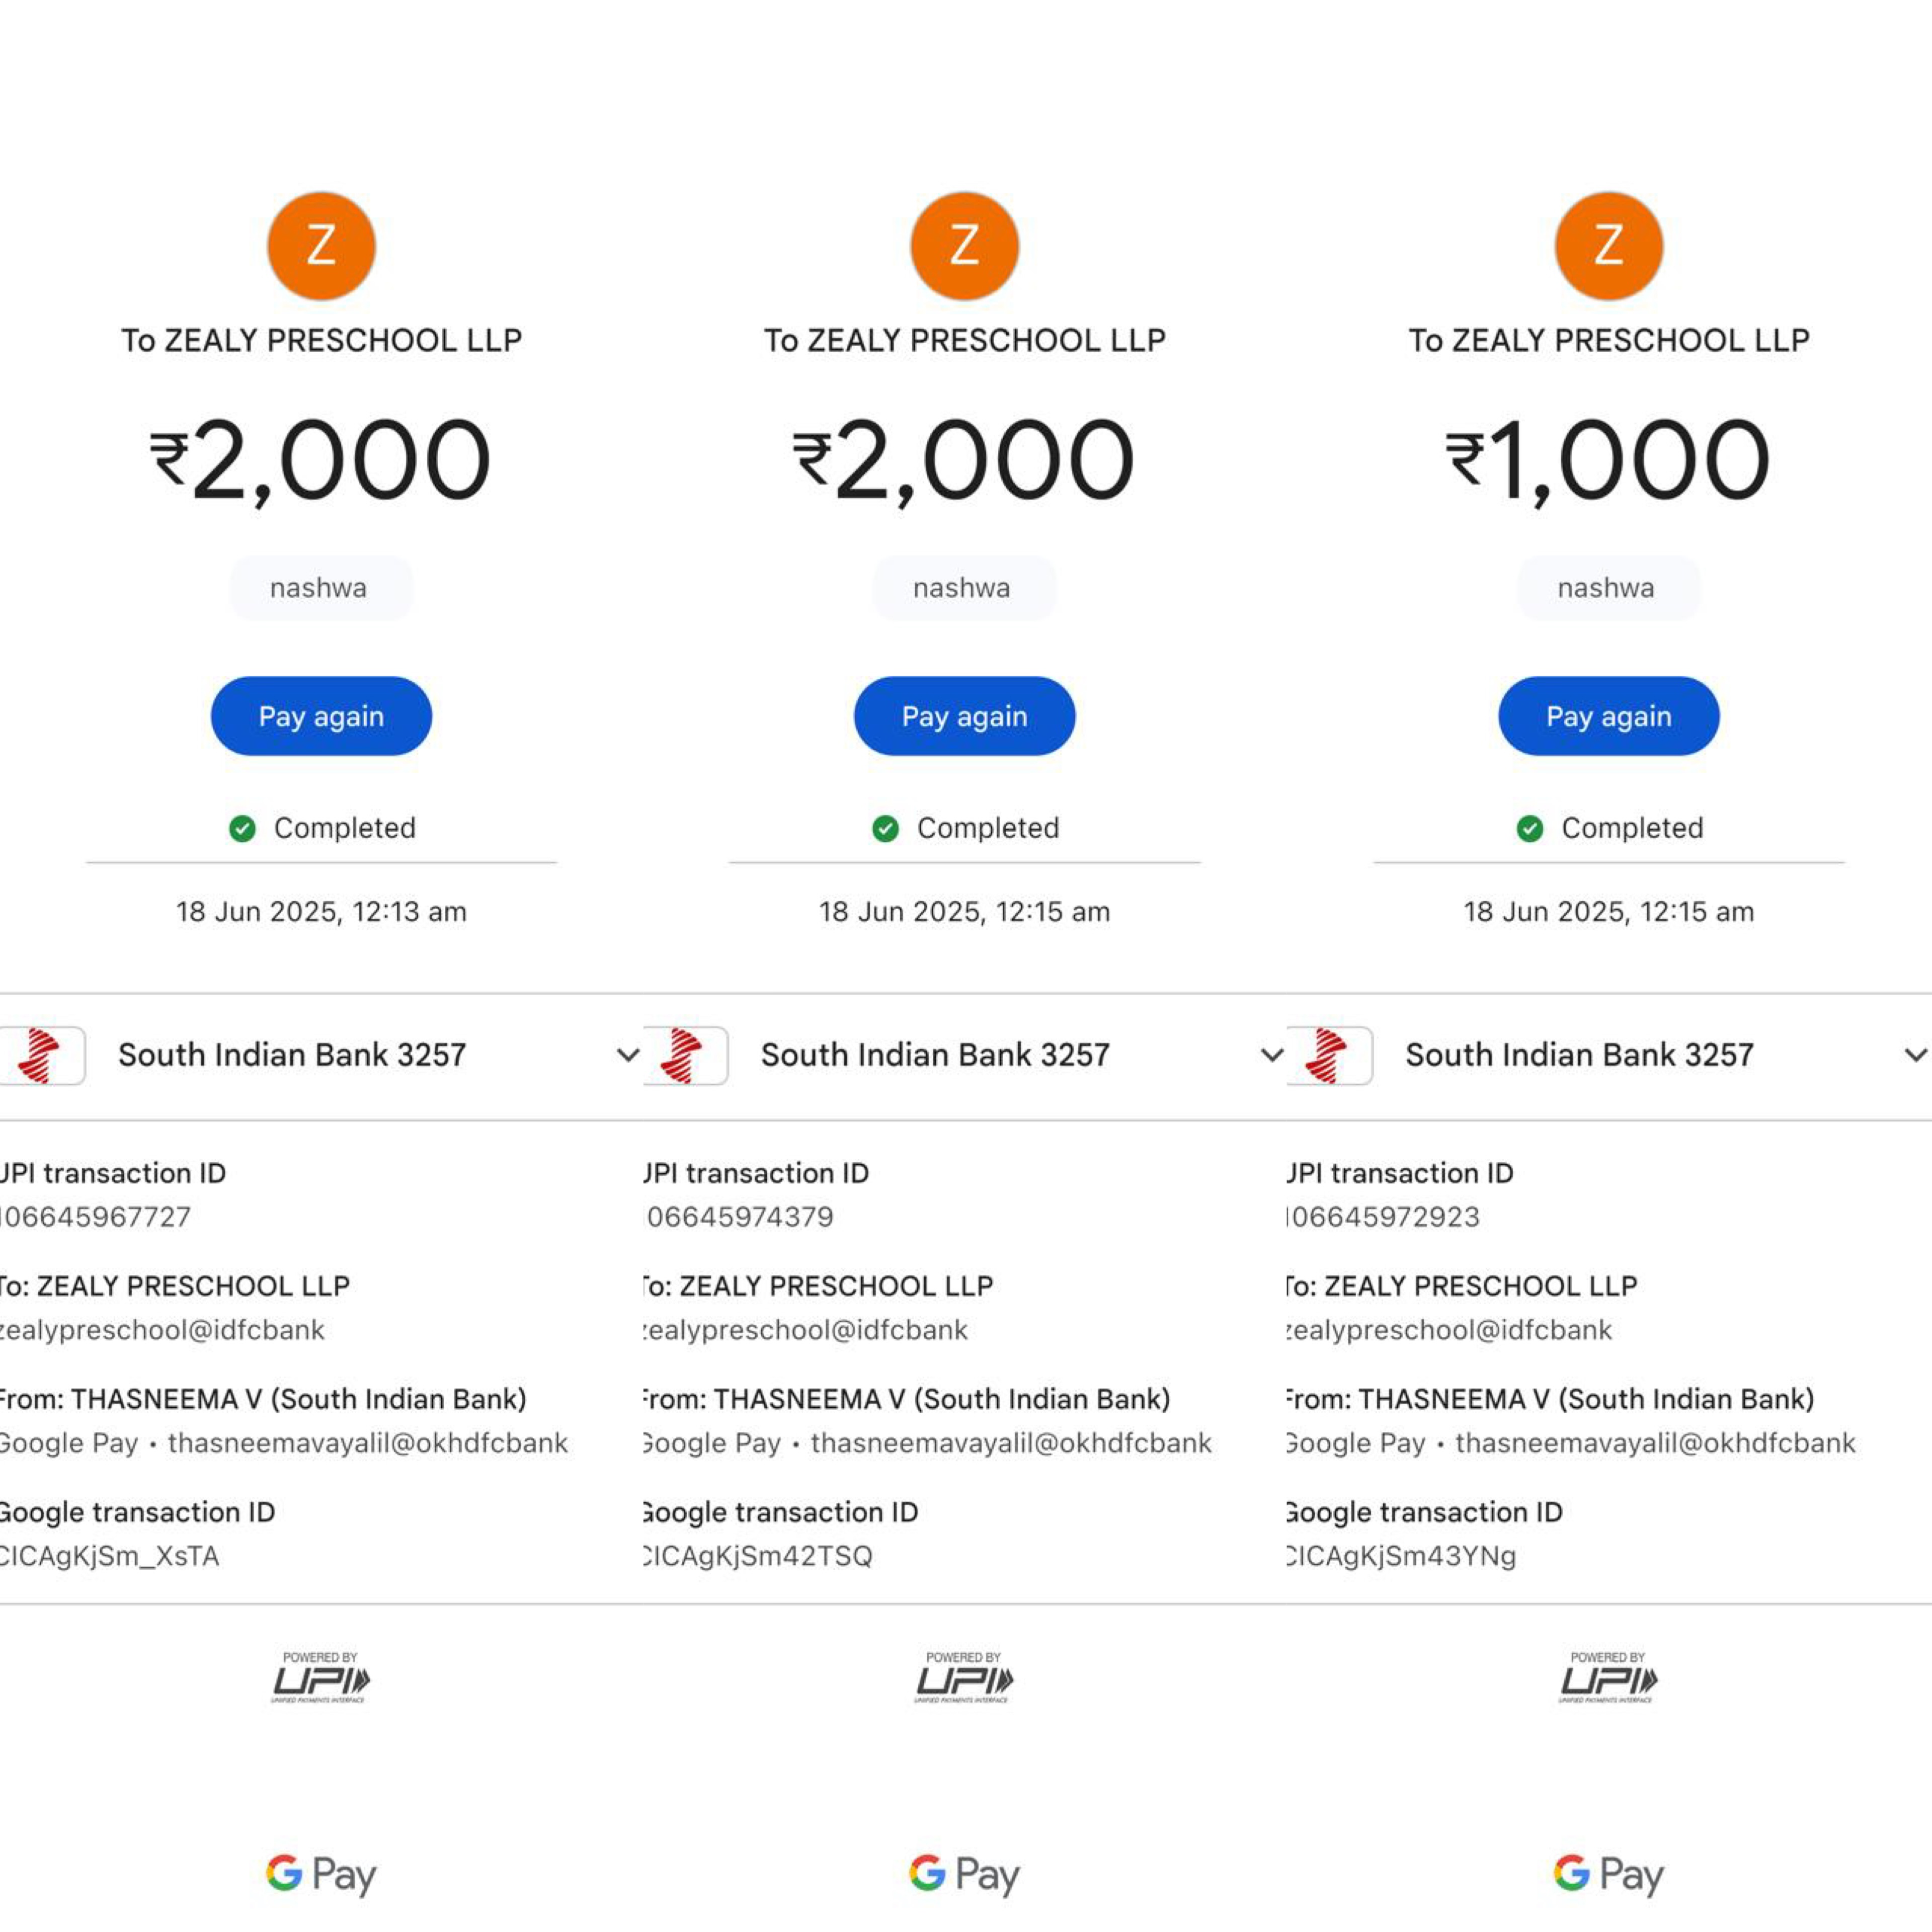This screenshot has height=1932, width=1932.
Task: Expand the bank chevron in the ₹1,000 receipt
Action: [1915, 1055]
